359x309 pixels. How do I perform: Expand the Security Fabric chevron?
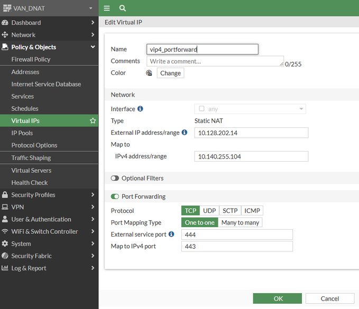[x=93, y=256]
